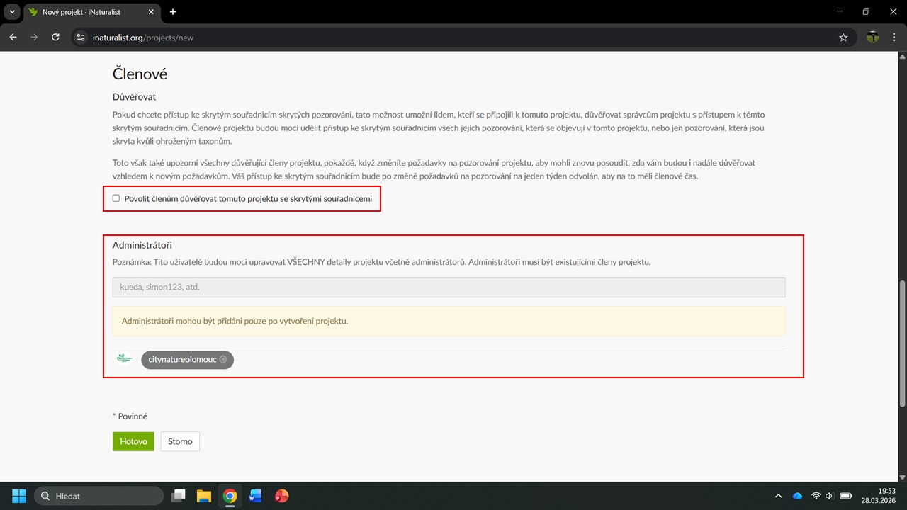Image resolution: width=907 pixels, height=510 pixels.
Task: View site information icon in address bar
Action: tap(81, 38)
